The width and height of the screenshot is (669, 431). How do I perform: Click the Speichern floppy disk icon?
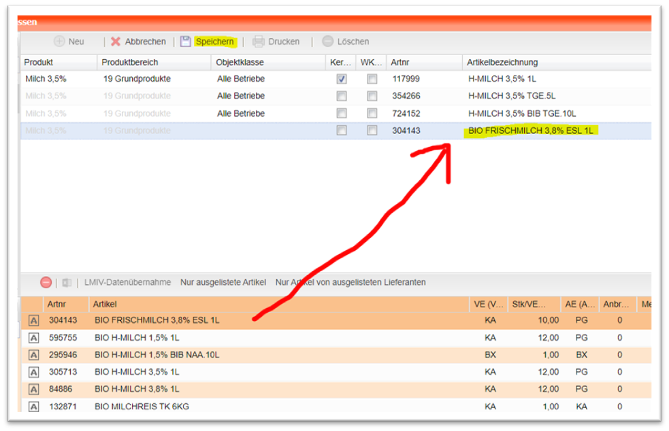186,41
